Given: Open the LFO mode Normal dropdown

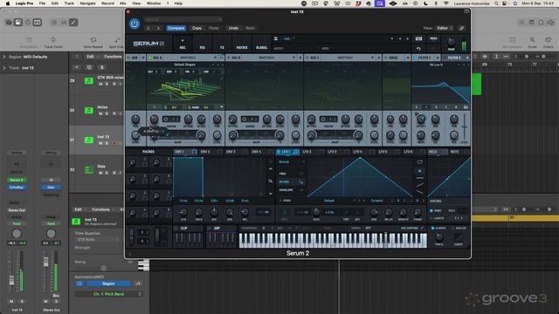Looking at the screenshot, I should (x=292, y=162).
